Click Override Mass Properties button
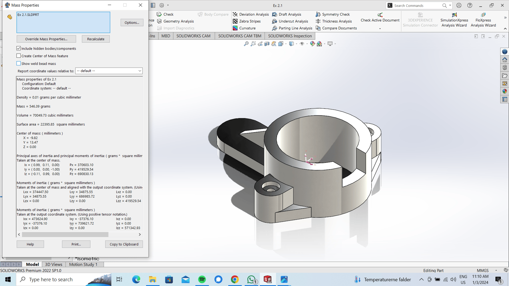Viewport: 509px width, 286px height. point(46,39)
